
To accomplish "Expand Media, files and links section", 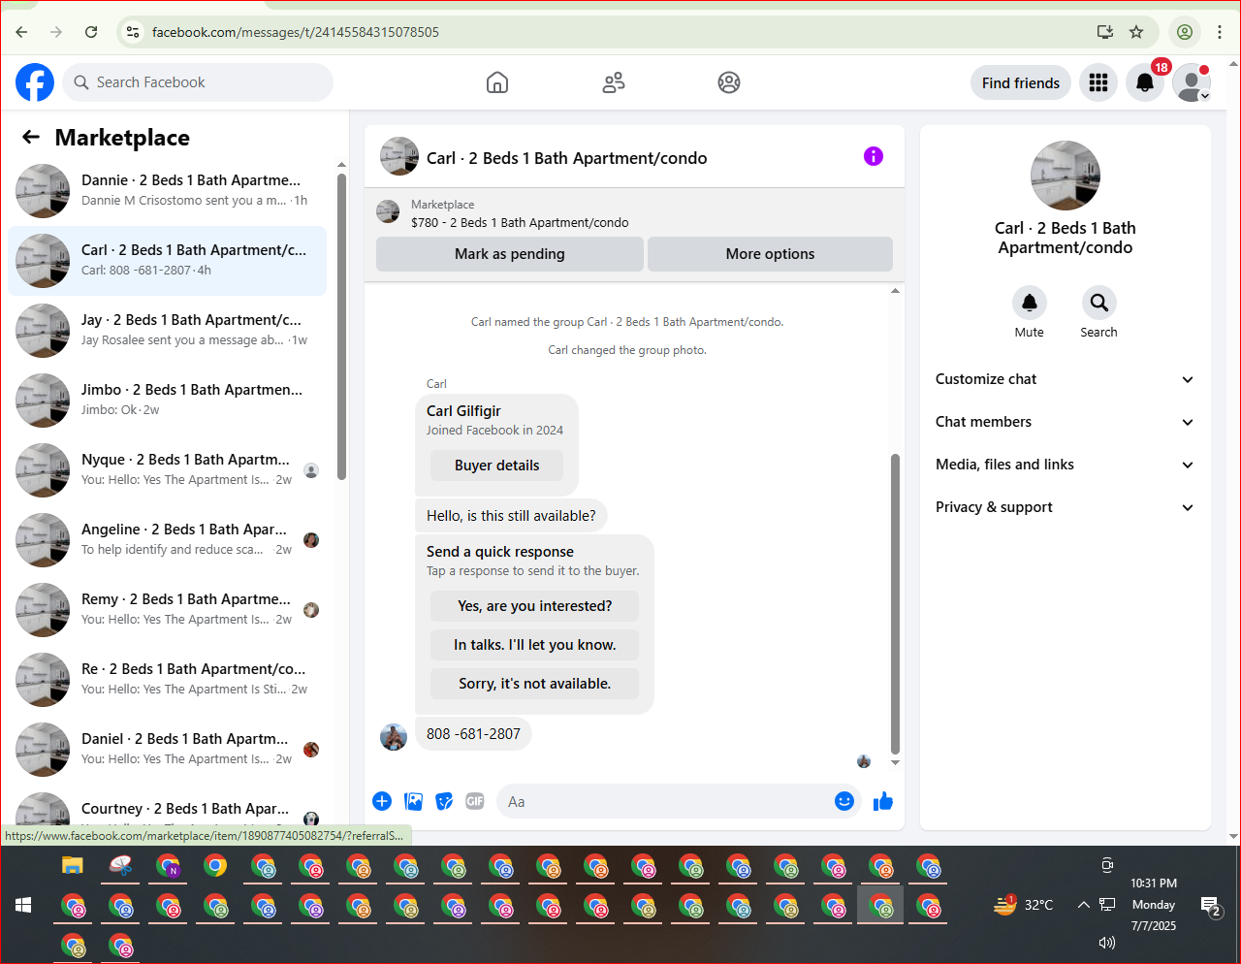I will 1065,465.
